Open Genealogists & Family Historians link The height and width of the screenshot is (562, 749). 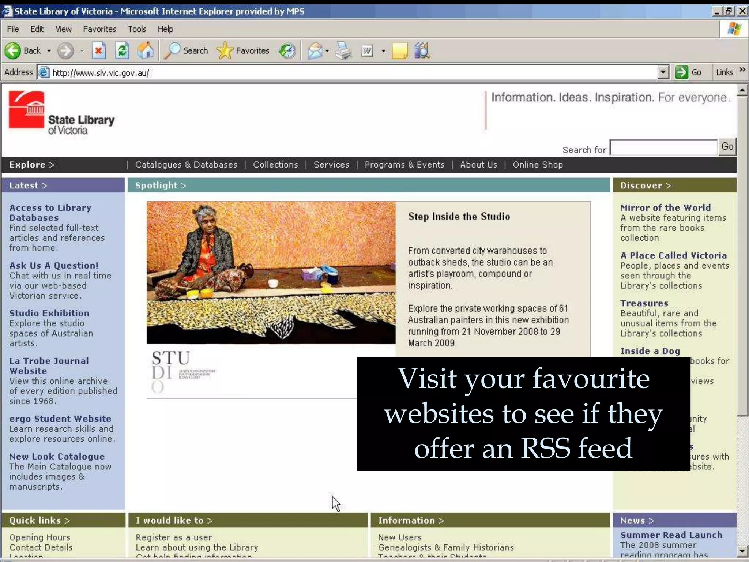(x=446, y=547)
